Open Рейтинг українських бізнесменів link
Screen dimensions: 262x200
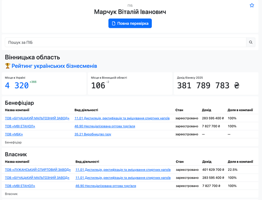click(x=54, y=66)
